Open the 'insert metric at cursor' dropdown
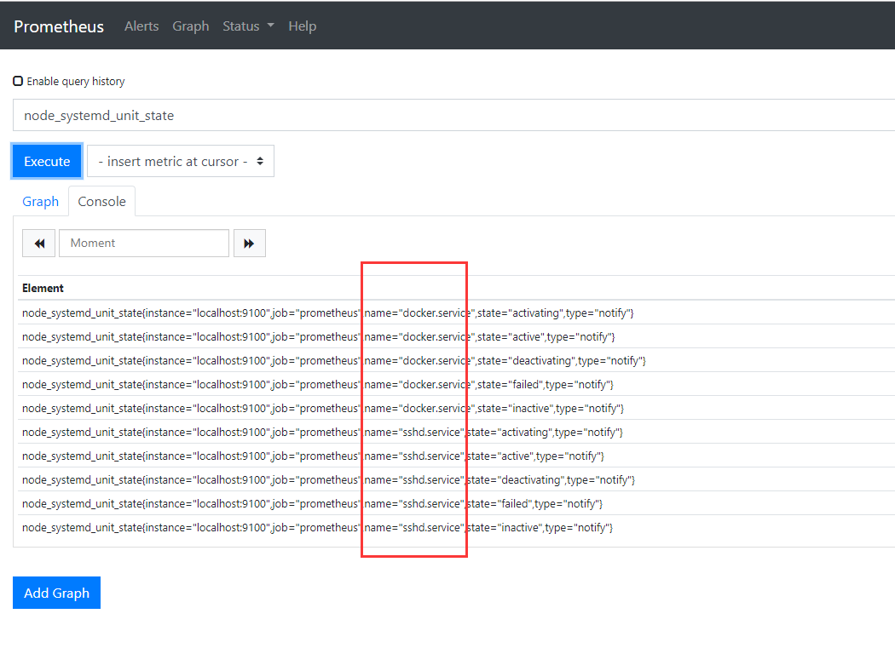 pos(180,160)
